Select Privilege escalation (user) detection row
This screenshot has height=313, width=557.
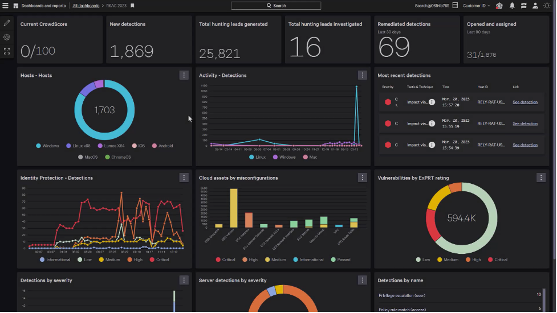[460, 295]
